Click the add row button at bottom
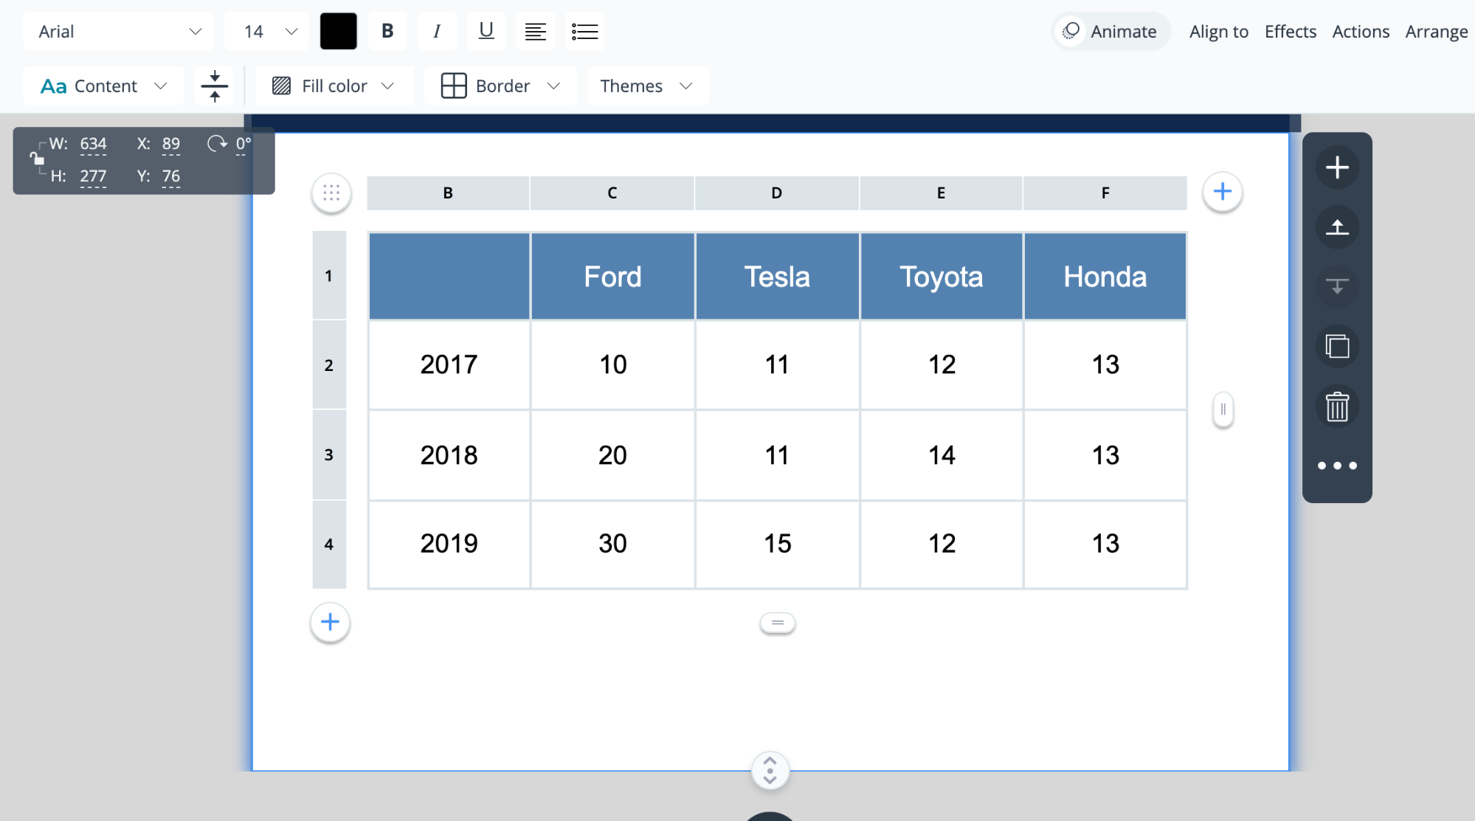 (x=330, y=622)
